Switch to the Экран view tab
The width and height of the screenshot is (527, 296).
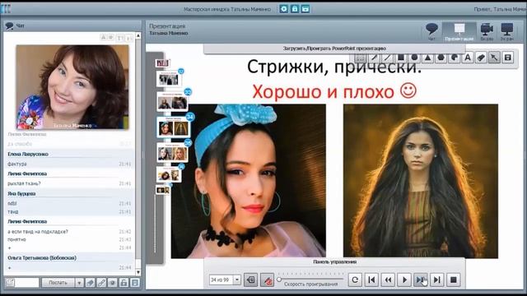click(x=507, y=32)
